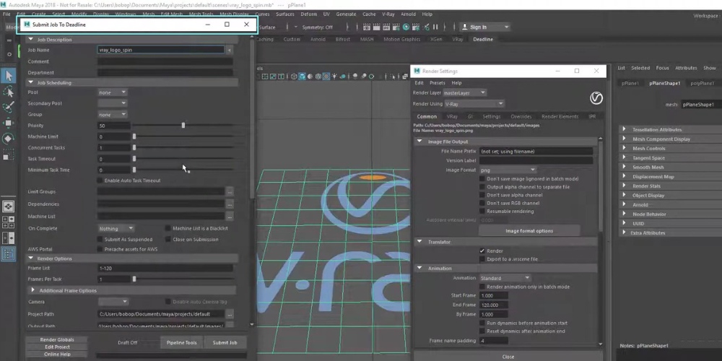
Task: Check the Submit As Suspended option
Action: (x=100, y=240)
